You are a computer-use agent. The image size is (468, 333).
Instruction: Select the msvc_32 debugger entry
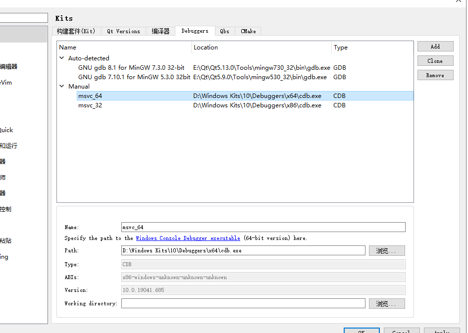coord(89,105)
